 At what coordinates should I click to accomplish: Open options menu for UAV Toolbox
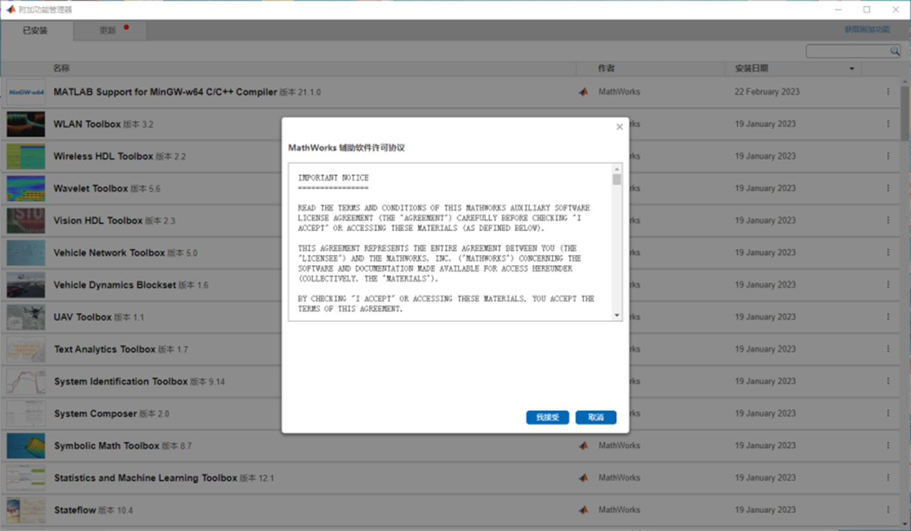(888, 317)
